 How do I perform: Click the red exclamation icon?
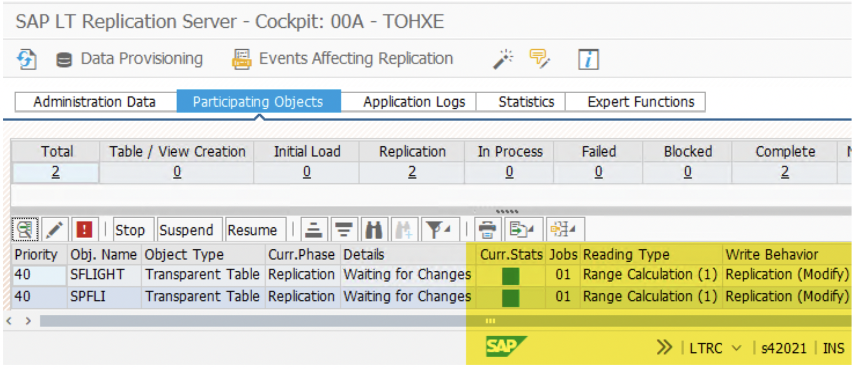click(84, 229)
